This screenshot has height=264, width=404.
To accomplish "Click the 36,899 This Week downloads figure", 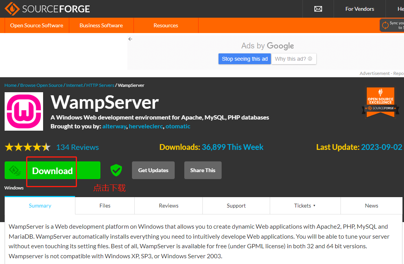I will click(x=232, y=147).
